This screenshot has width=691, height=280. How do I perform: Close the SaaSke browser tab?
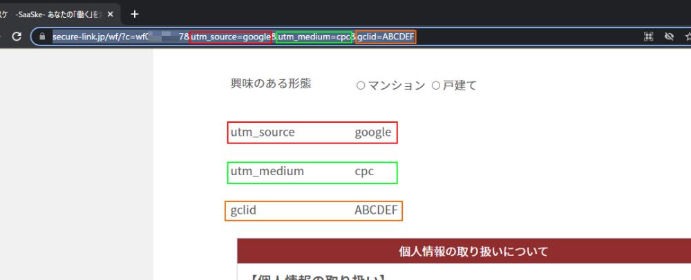coord(110,14)
